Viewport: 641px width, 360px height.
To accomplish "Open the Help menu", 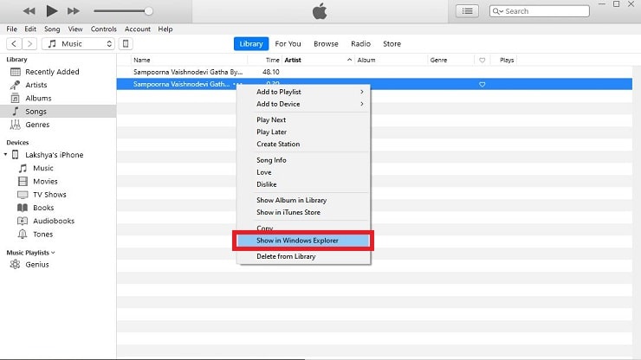I will coord(165,29).
